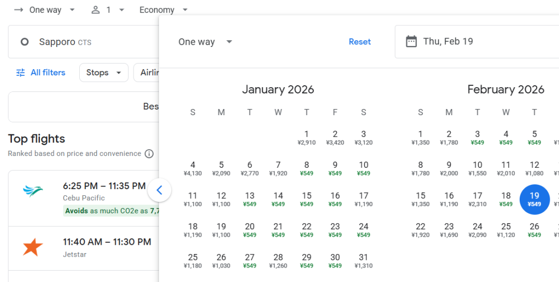Click the Reset link in date picker
The height and width of the screenshot is (282, 559).
point(360,42)
